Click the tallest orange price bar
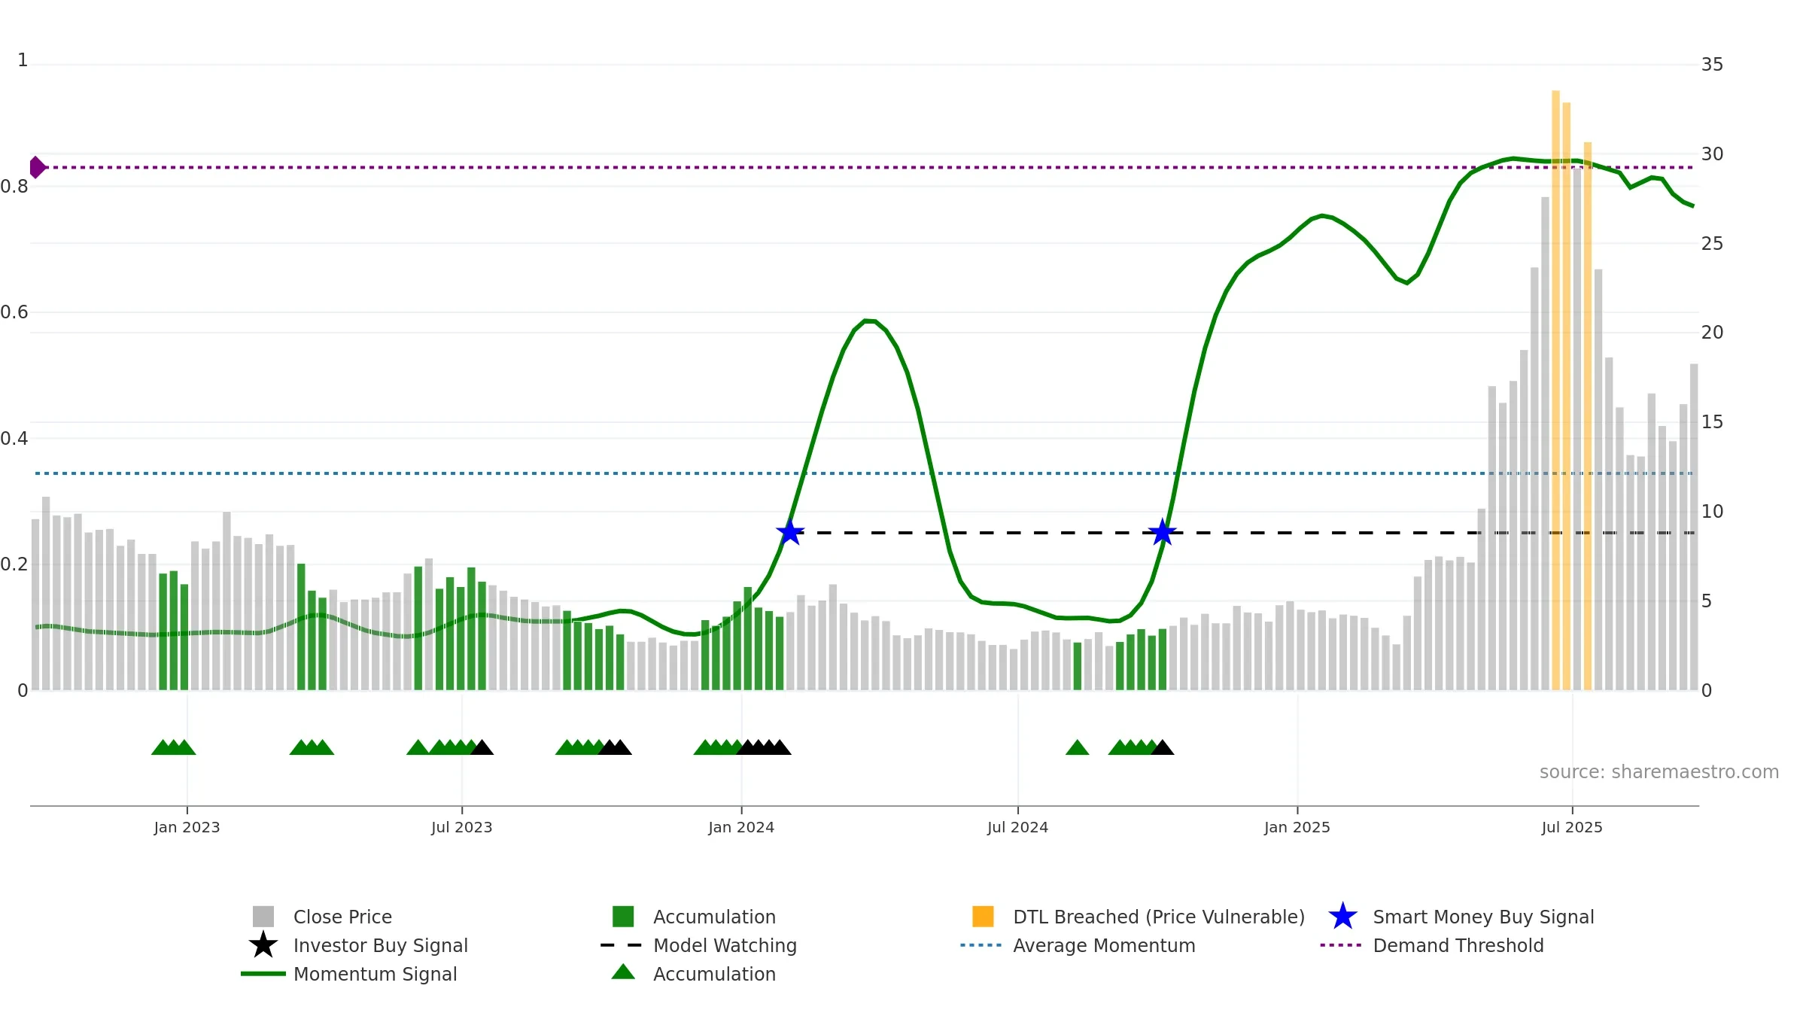 tap(1555, 390)
